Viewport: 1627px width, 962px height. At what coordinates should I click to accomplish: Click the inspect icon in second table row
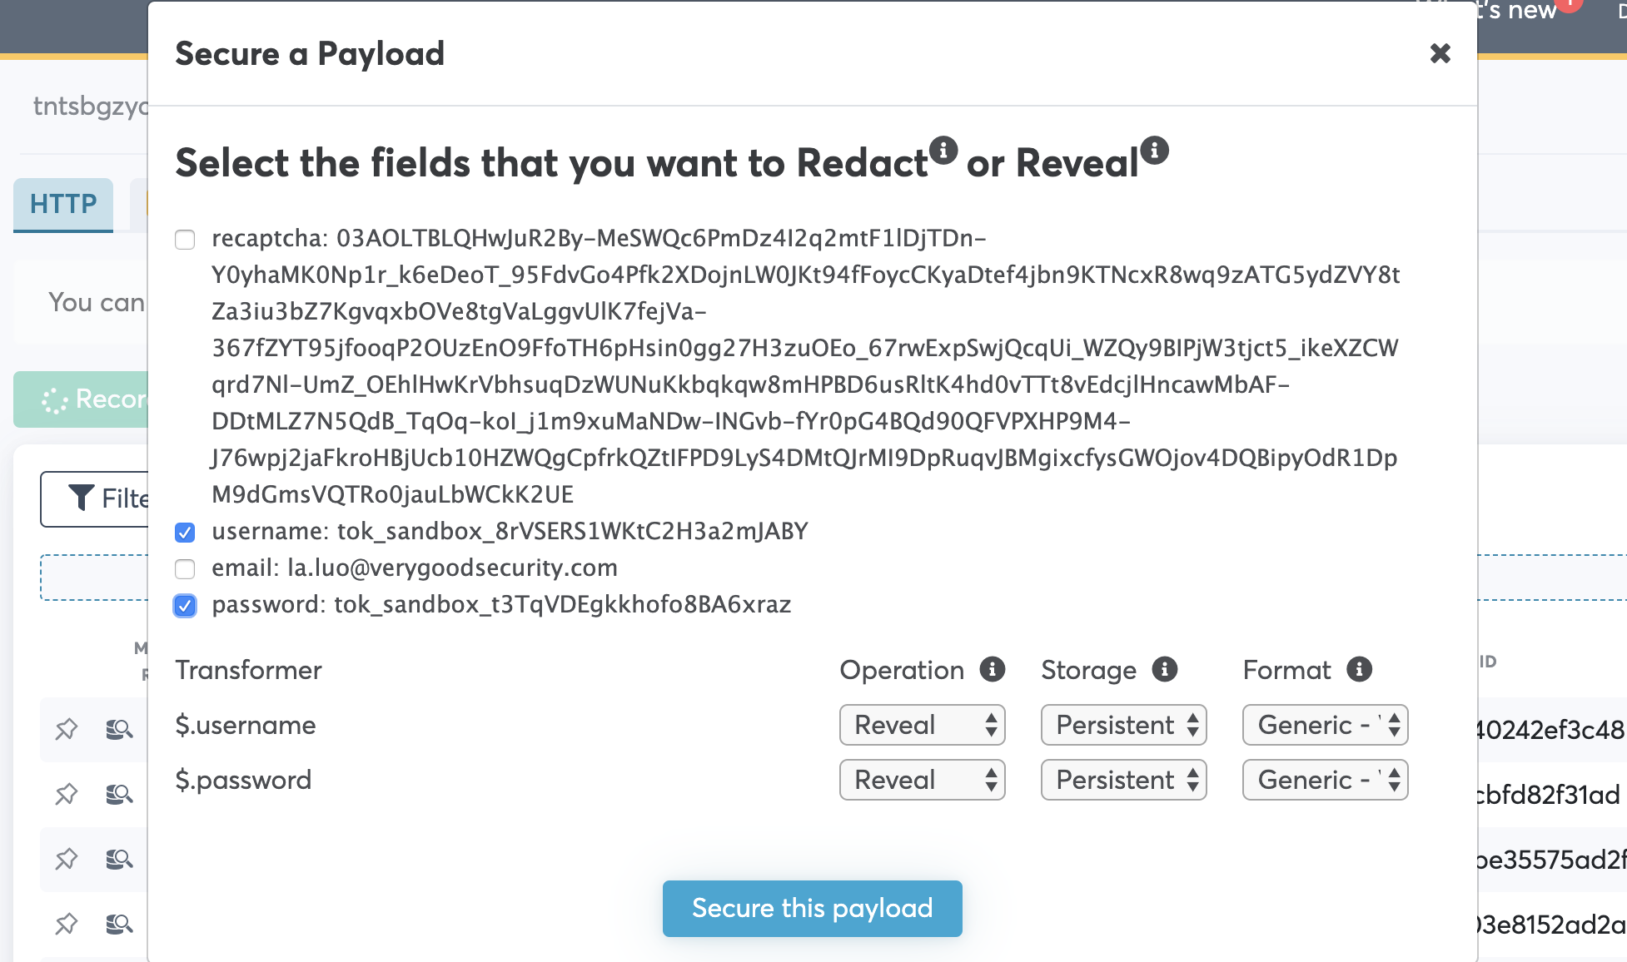click(x=119, y=795)
